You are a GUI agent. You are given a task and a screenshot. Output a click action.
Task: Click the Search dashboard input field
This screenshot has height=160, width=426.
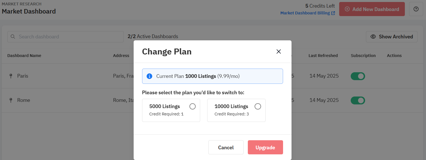pyautogui.click(x=65, y=37)
